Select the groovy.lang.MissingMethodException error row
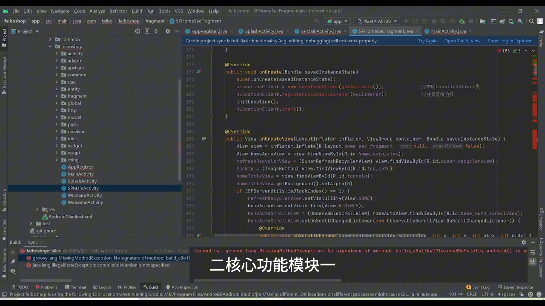 coord(104,258)
